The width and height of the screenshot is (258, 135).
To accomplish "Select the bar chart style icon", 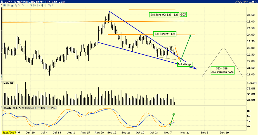I will tap(8, 5).
